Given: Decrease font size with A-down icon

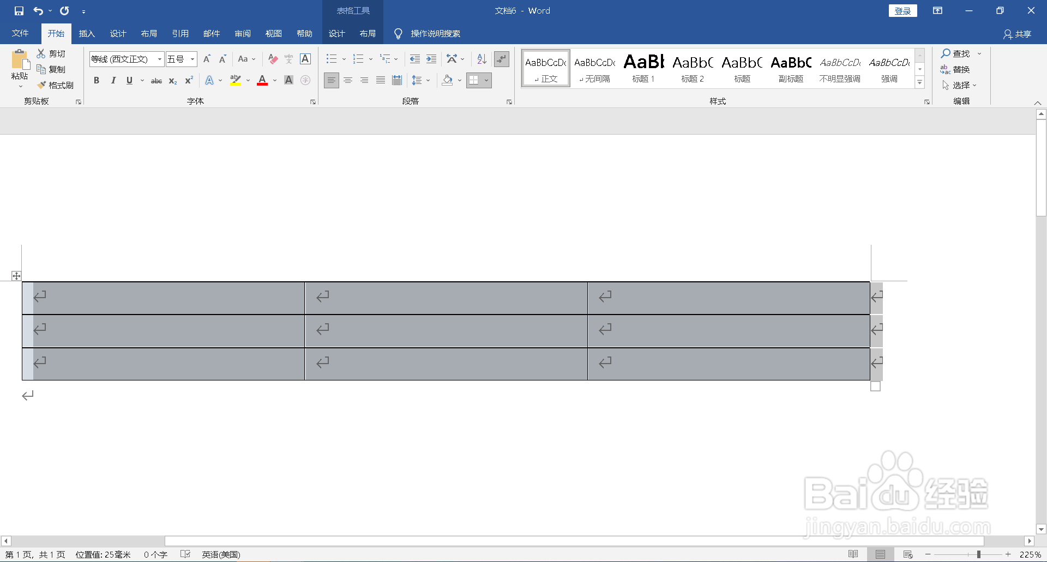Looking at the screenshot, I should pos(222,59).
